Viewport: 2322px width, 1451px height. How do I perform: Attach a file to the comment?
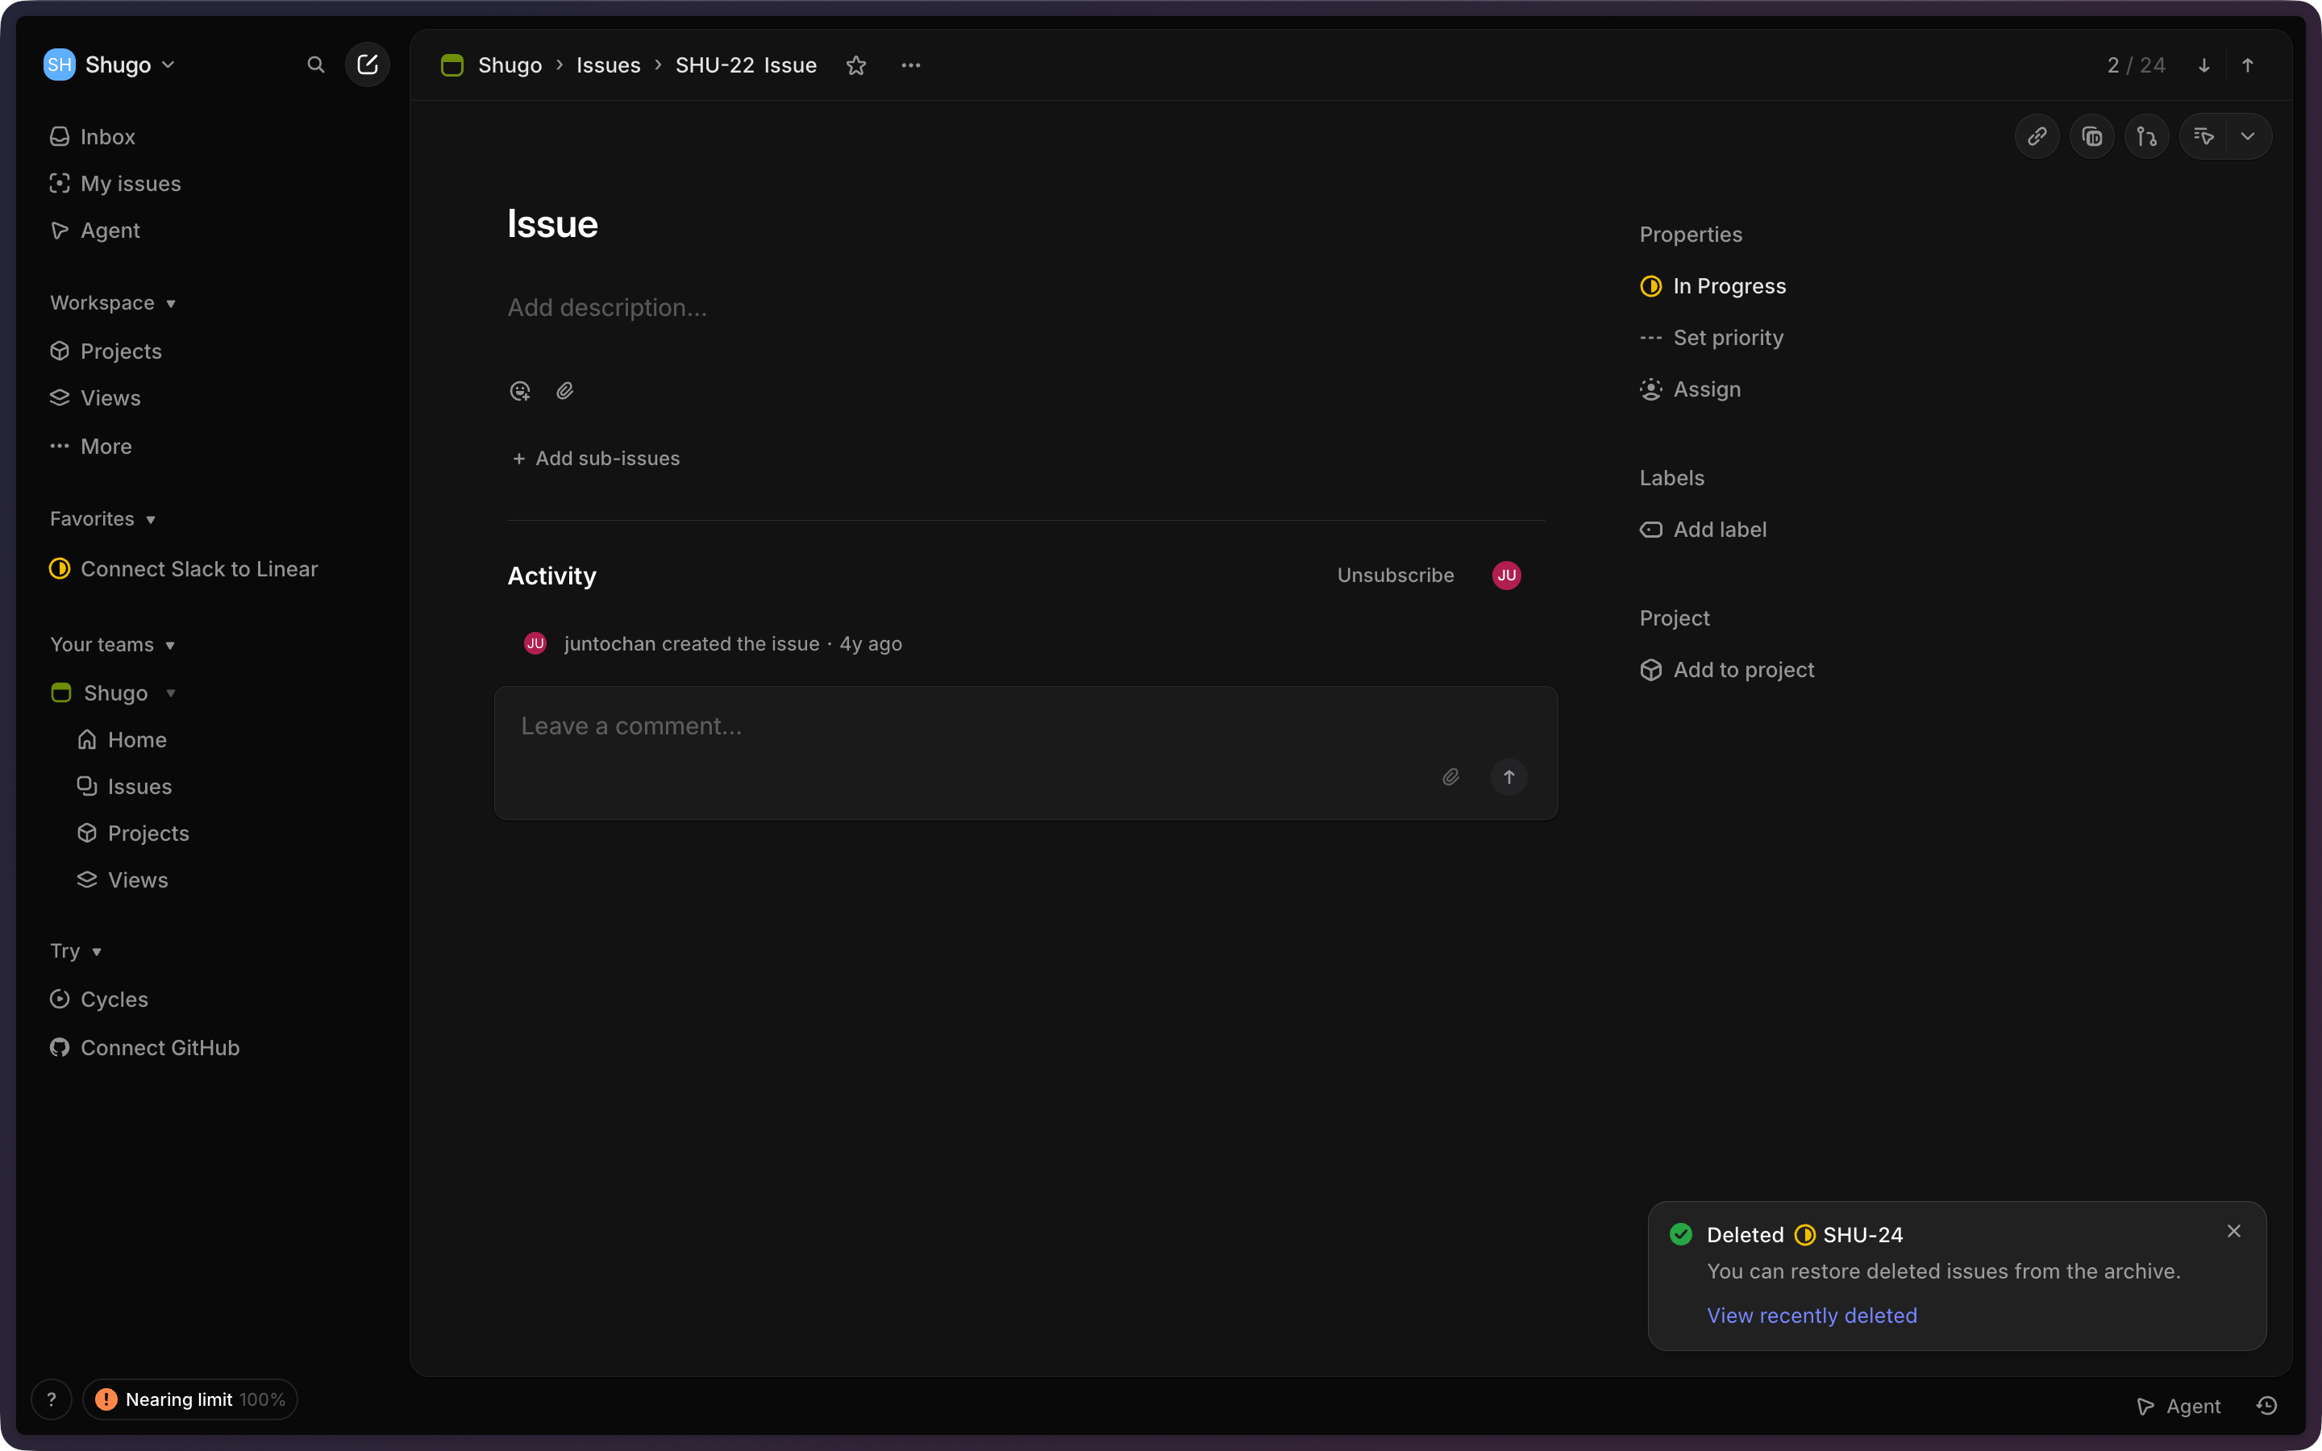tap(1450, 776)
